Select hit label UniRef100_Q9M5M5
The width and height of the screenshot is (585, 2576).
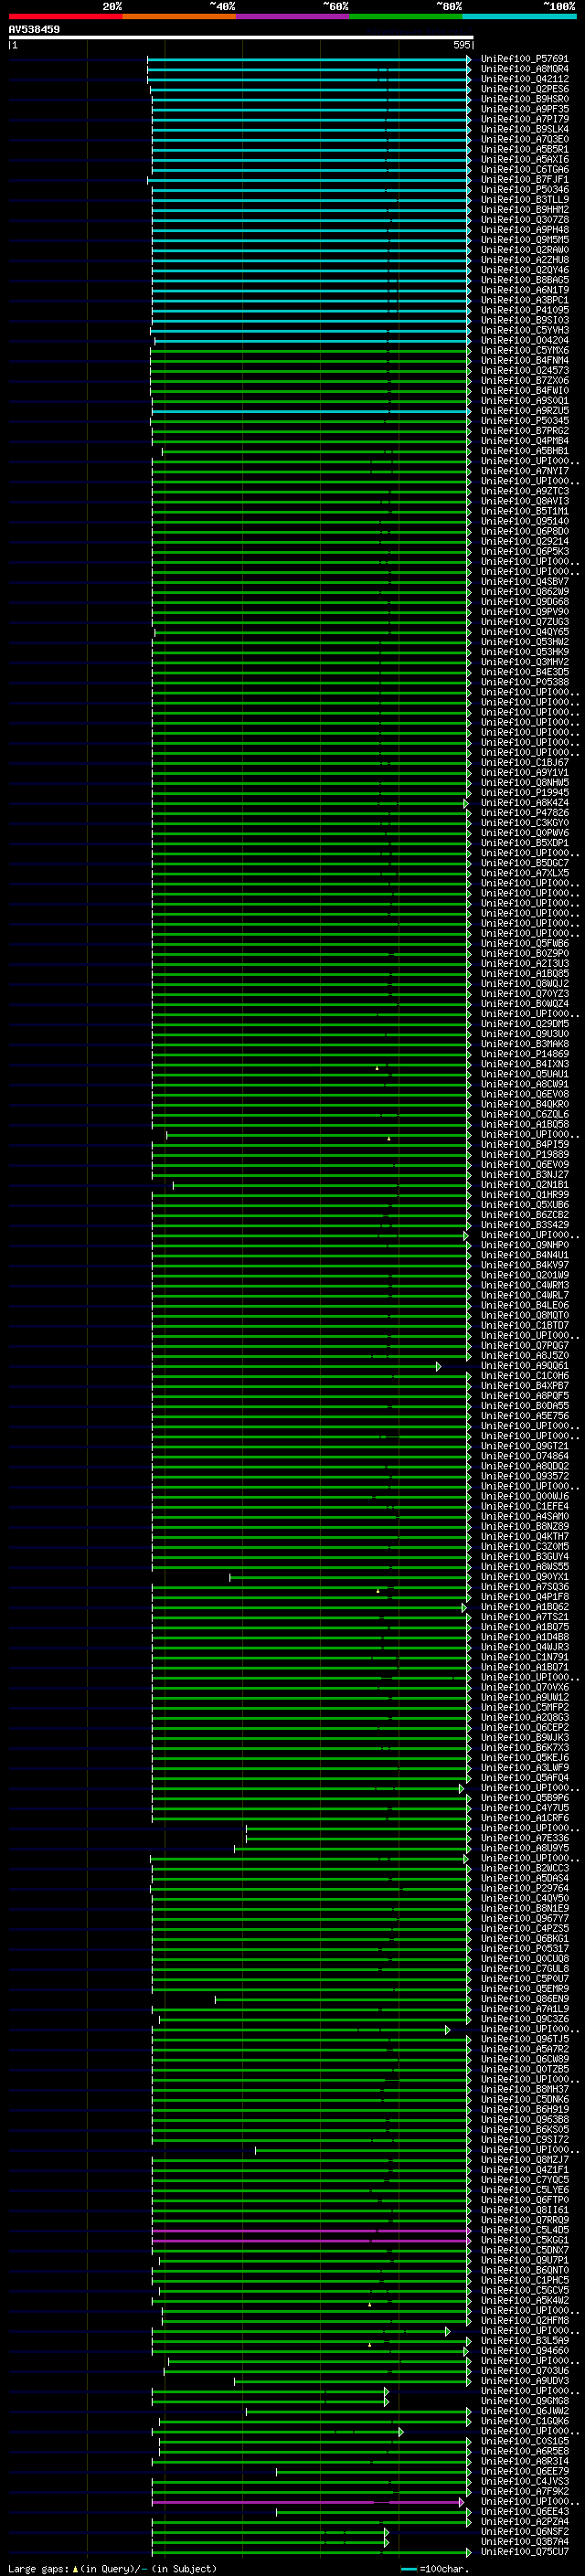point(524,240)
